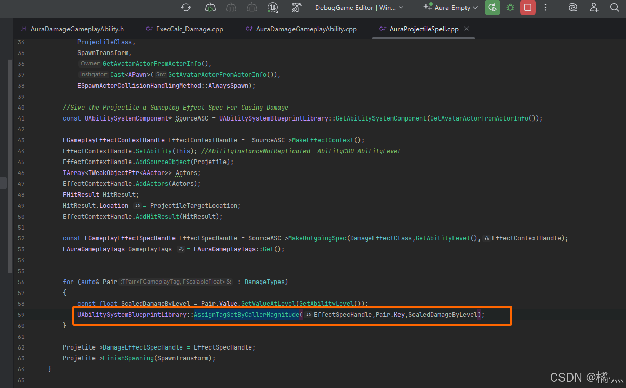Click AssignTagSetByCallerMagnitude on line 59
Viewport: 626px width, 388px height.
247,315
